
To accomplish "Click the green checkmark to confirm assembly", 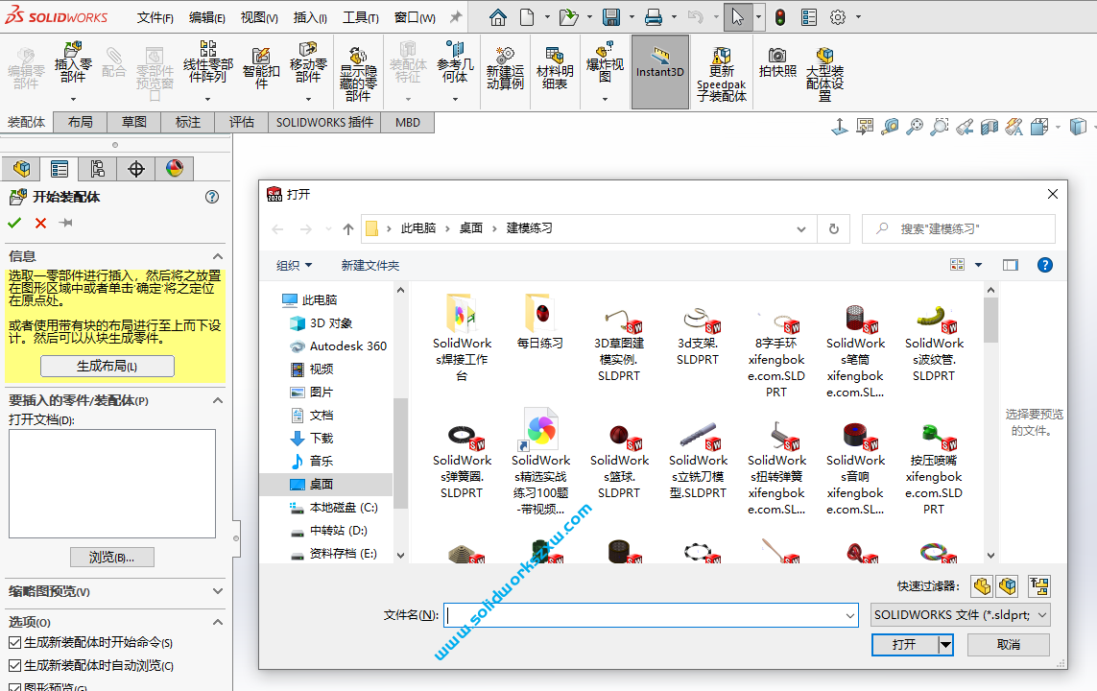I will 14,223.
